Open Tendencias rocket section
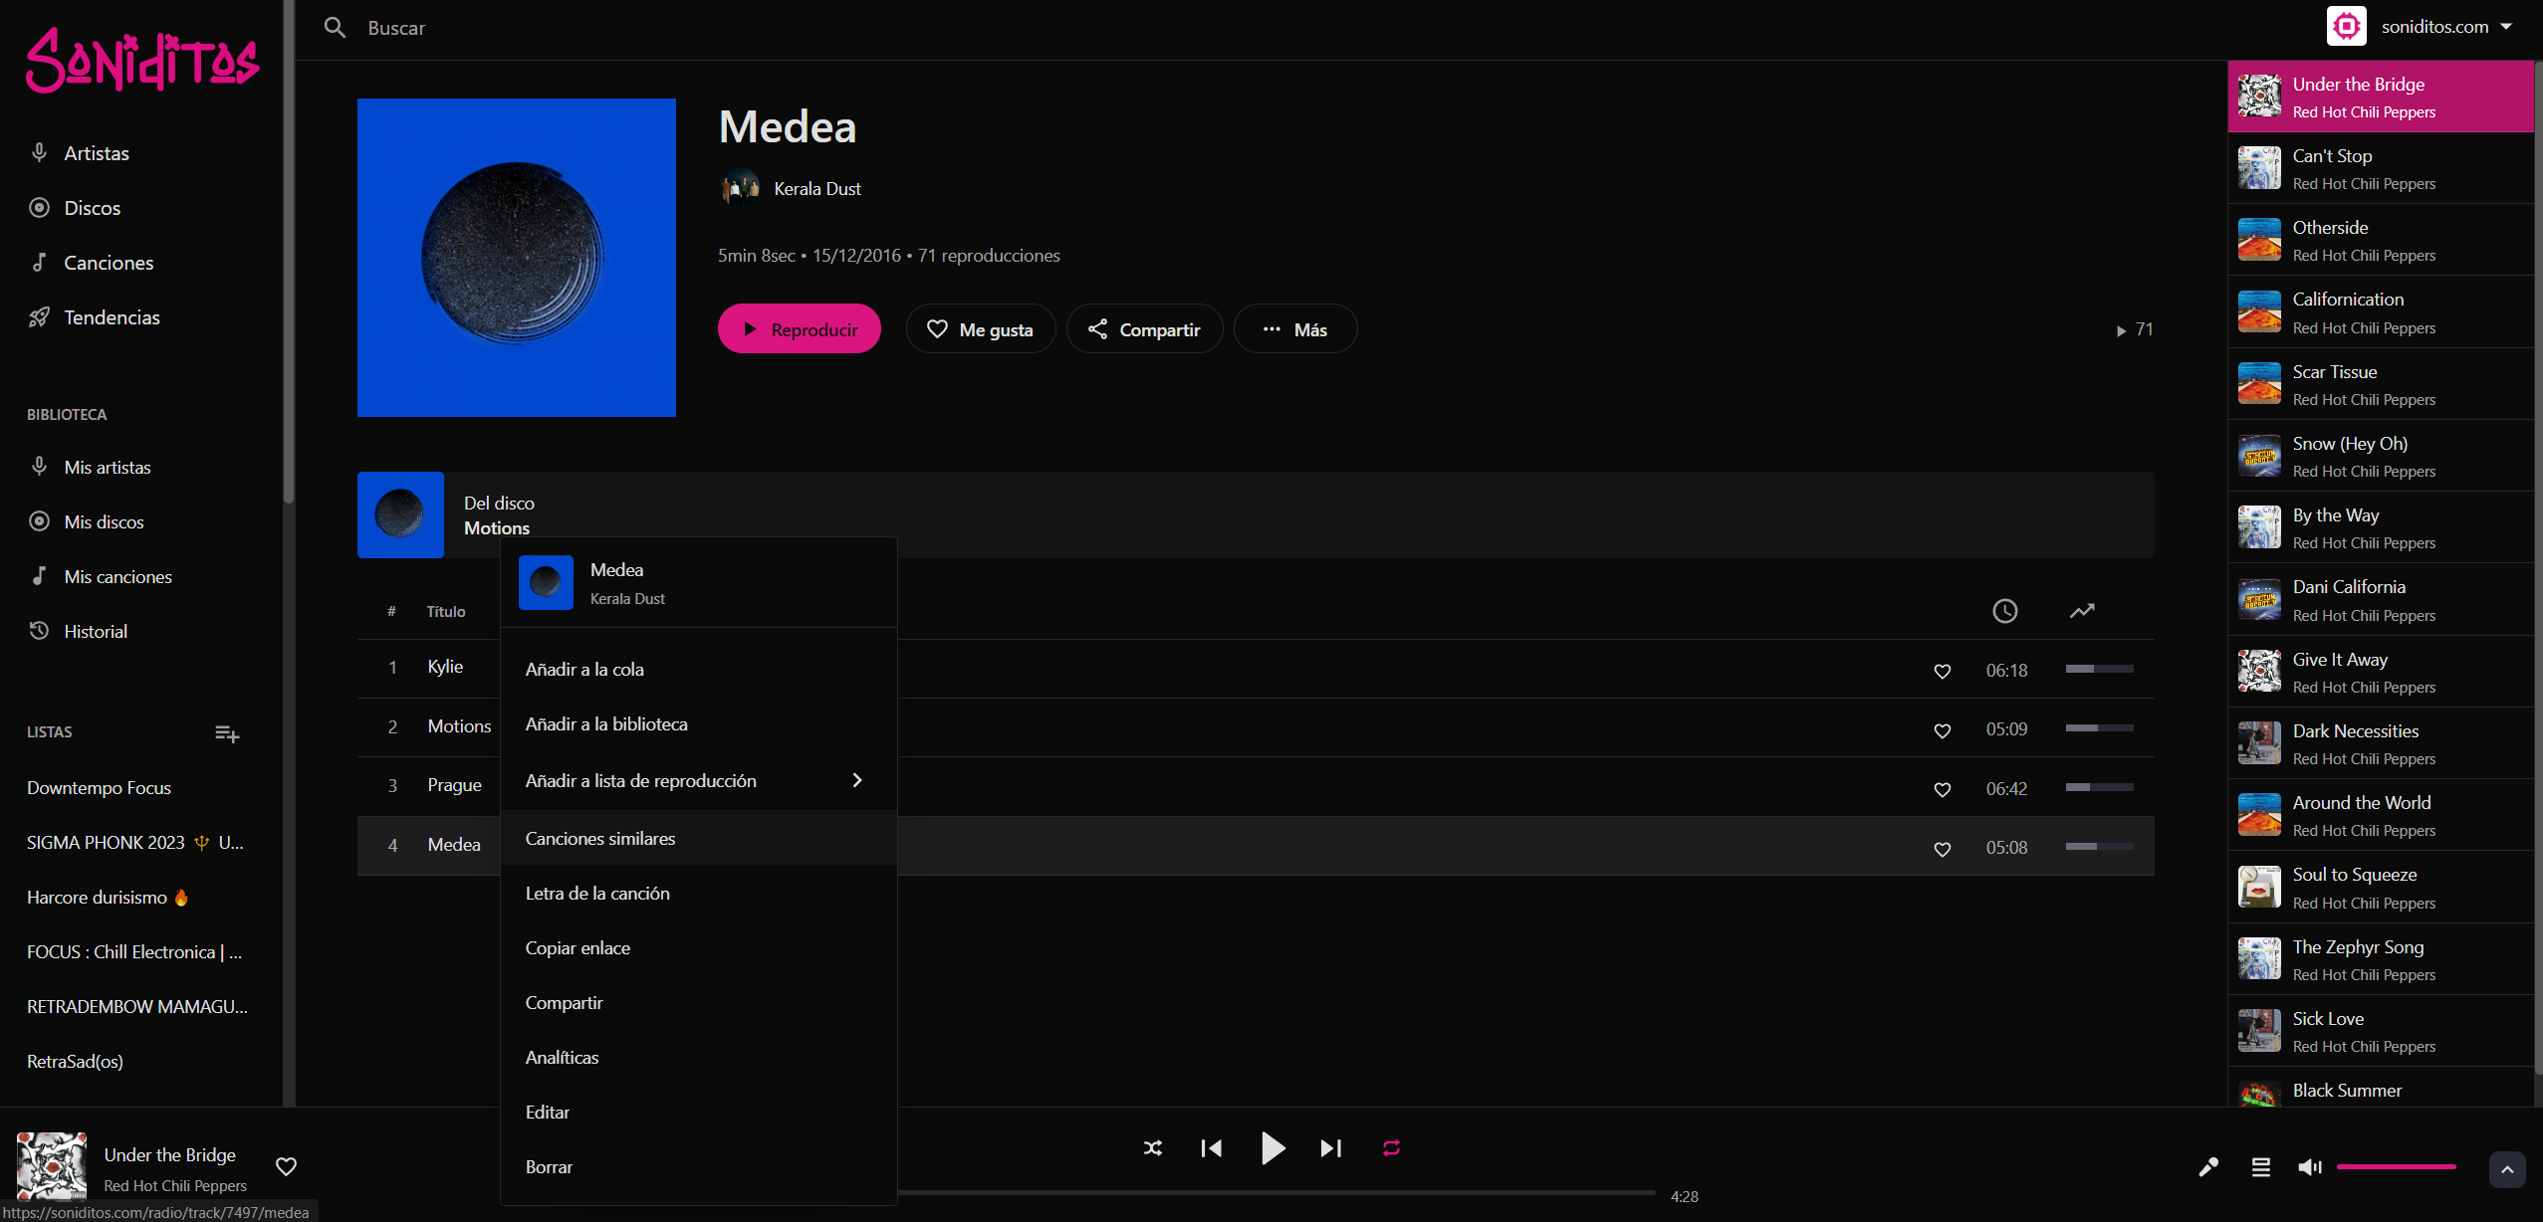 112,317
